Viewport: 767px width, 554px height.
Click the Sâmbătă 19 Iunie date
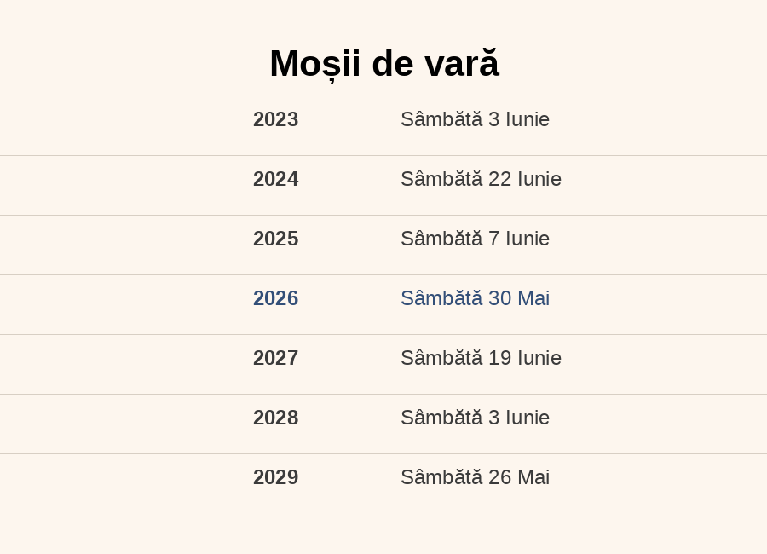(x=481, y=358)
